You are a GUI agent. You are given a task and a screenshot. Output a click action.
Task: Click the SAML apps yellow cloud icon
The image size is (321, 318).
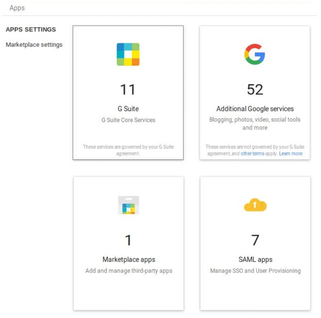coord(255,205)
